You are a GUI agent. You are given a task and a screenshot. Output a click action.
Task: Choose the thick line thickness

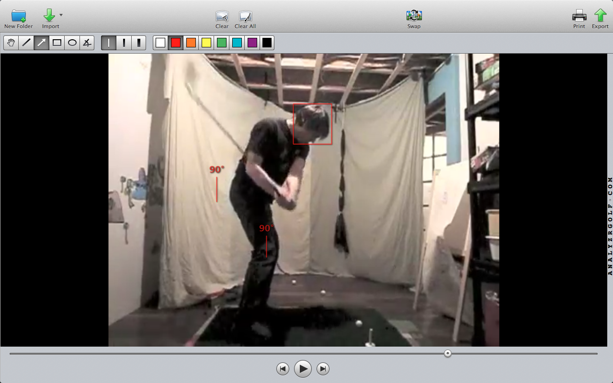click(x=139, y=43)
